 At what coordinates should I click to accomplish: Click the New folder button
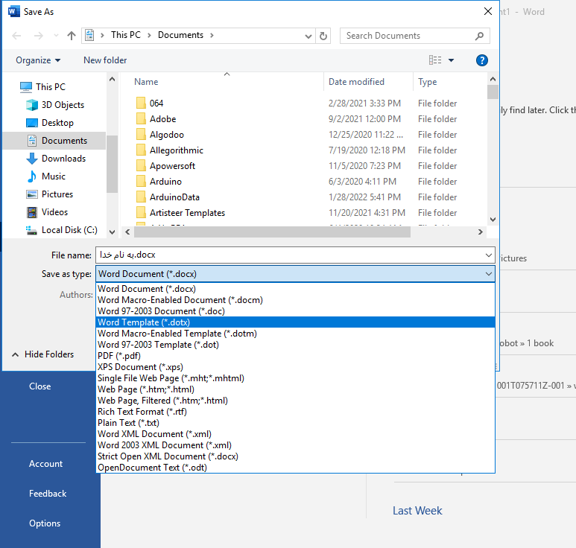pos(105,60)
